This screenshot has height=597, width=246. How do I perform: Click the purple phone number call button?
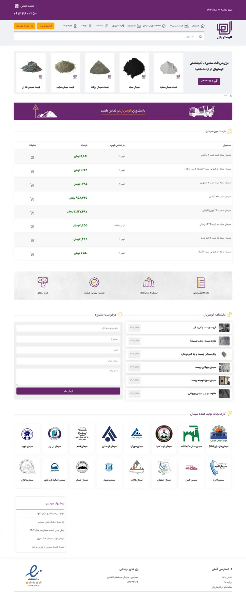(x=209, y=81)
